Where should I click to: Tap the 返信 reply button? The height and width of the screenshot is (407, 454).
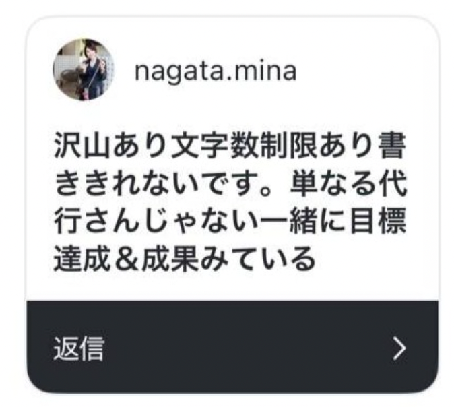click(78, 348)
